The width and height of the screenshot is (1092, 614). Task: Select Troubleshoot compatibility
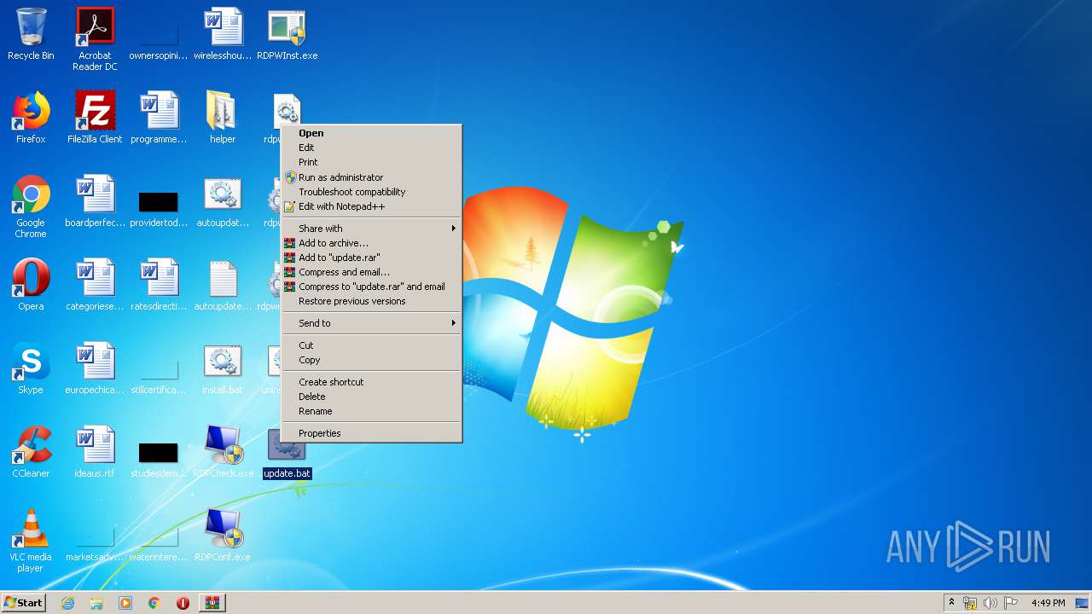371,192
